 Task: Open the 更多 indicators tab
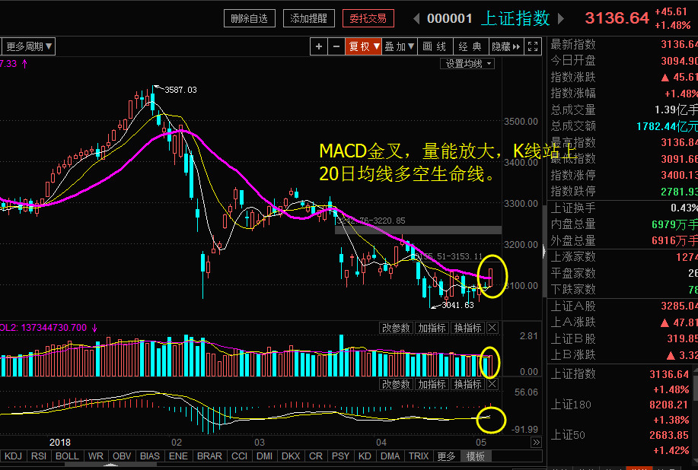[447, 456]
